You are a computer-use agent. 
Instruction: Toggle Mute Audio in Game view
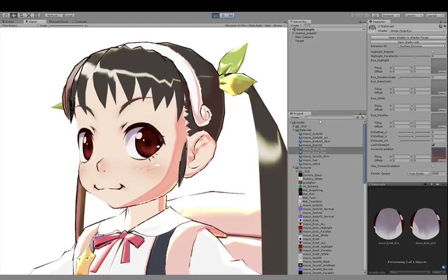point(256,26)
